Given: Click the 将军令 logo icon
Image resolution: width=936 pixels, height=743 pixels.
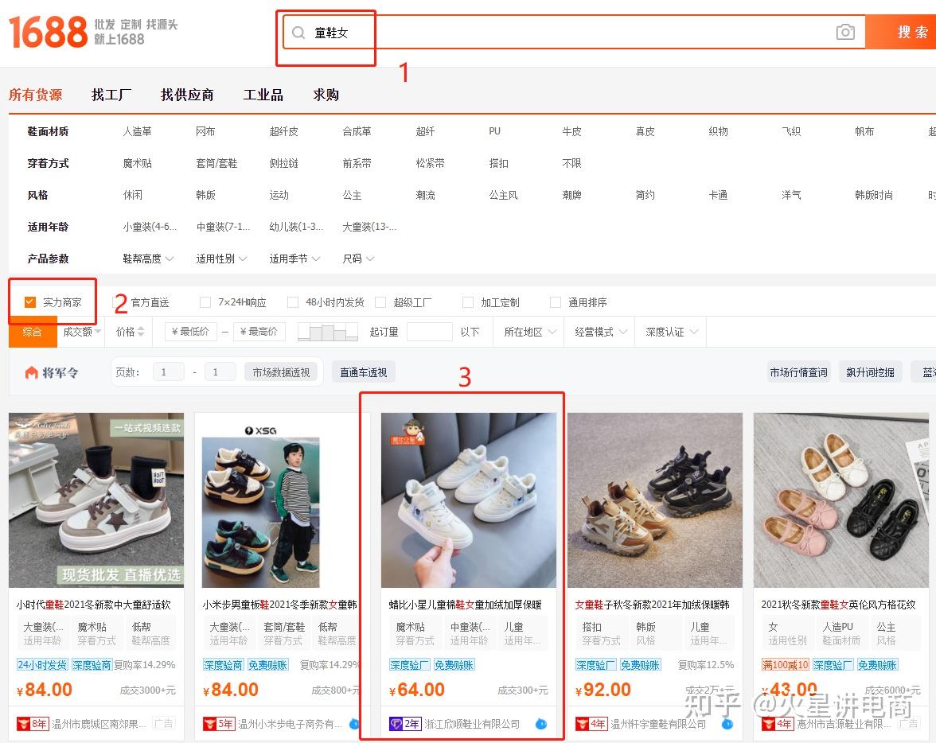Looking at the screenshot, I should (x=32, y=373).
